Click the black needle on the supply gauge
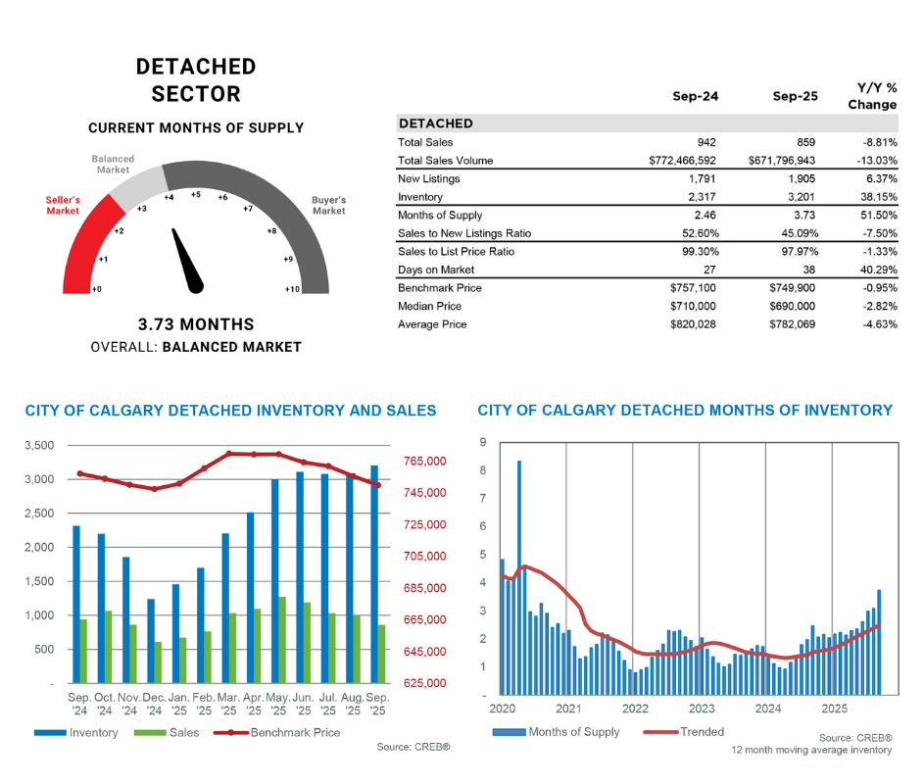This screenshot has height=784, width=924. coord(188,262)
